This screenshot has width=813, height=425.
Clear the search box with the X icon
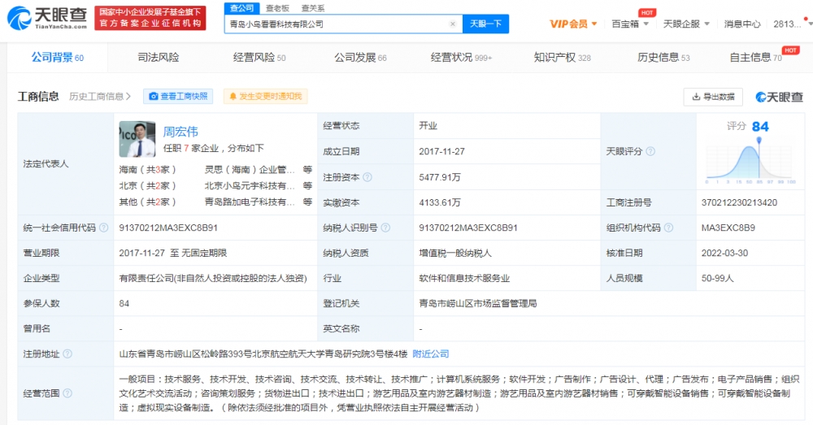tap(453, 24)
